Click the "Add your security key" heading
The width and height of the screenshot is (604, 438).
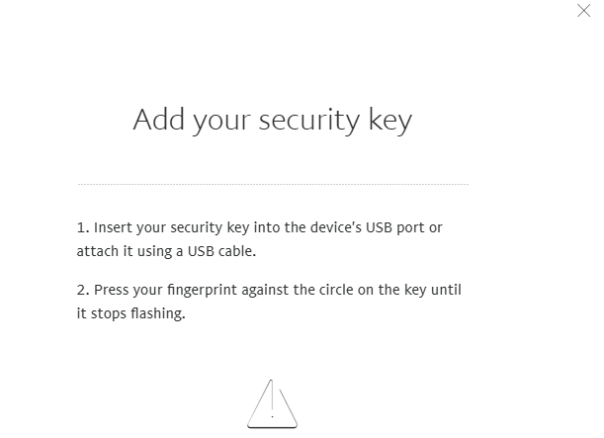(272, 121)
